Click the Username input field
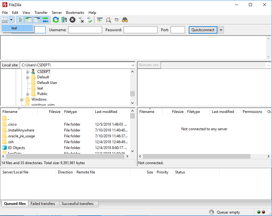The image size is (272, 216). (x=85, y=30)
